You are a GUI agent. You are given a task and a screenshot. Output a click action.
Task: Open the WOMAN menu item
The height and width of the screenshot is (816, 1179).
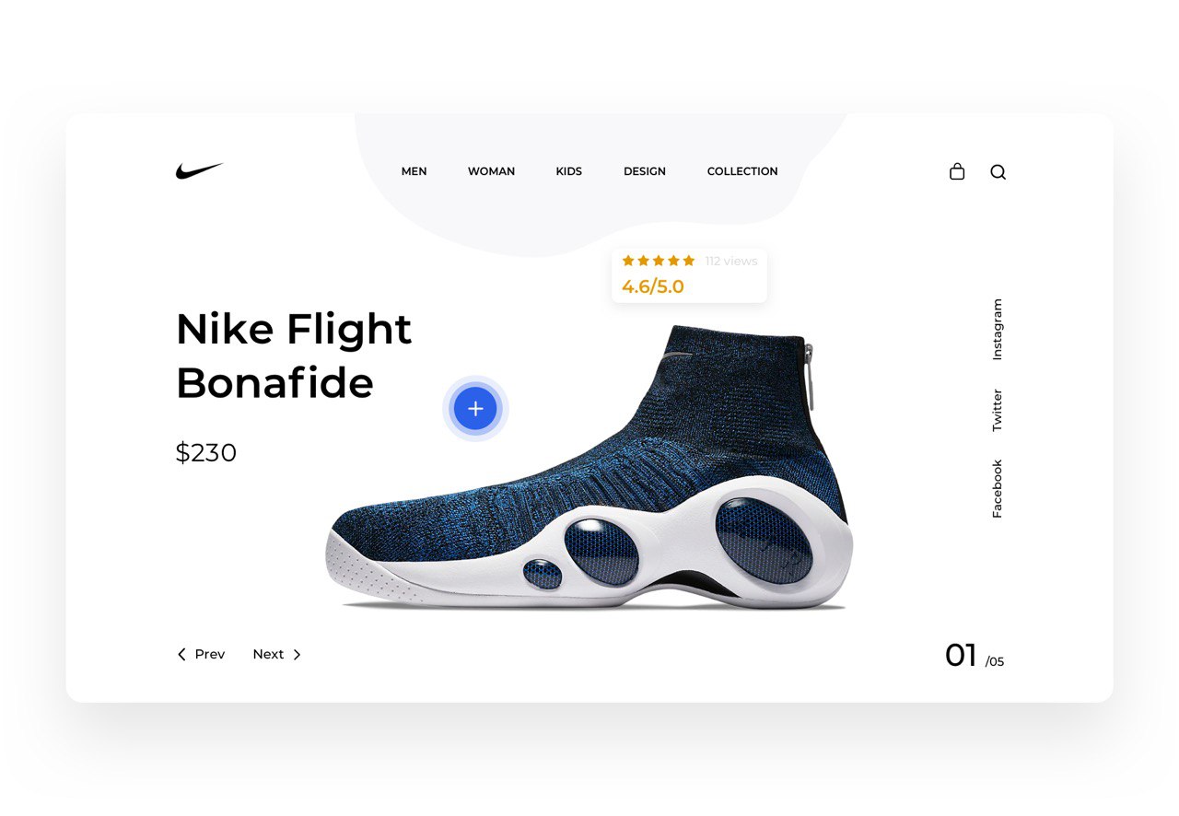tap(491, 171)
